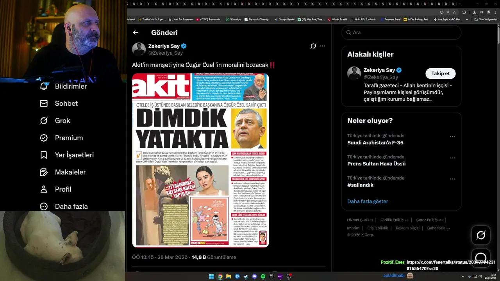Open Streamer Panel bookmark
The width and height of the screenshot is (500, 281).
[390, 20]
